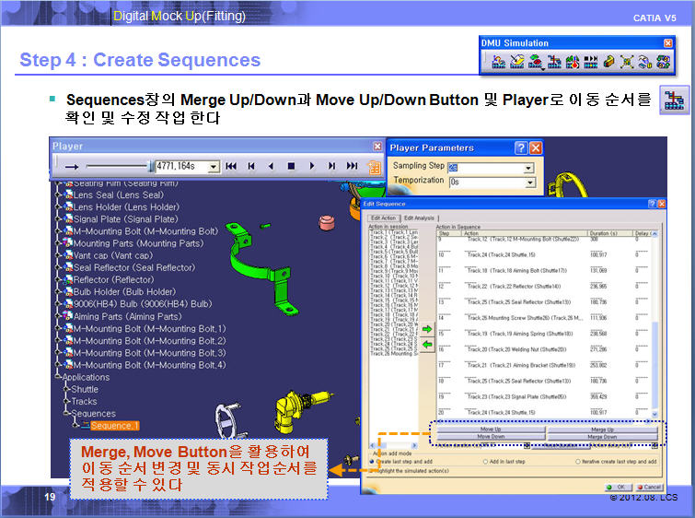
Task: Open the simulation player icon with play arrows
Action: click(591, 62)
